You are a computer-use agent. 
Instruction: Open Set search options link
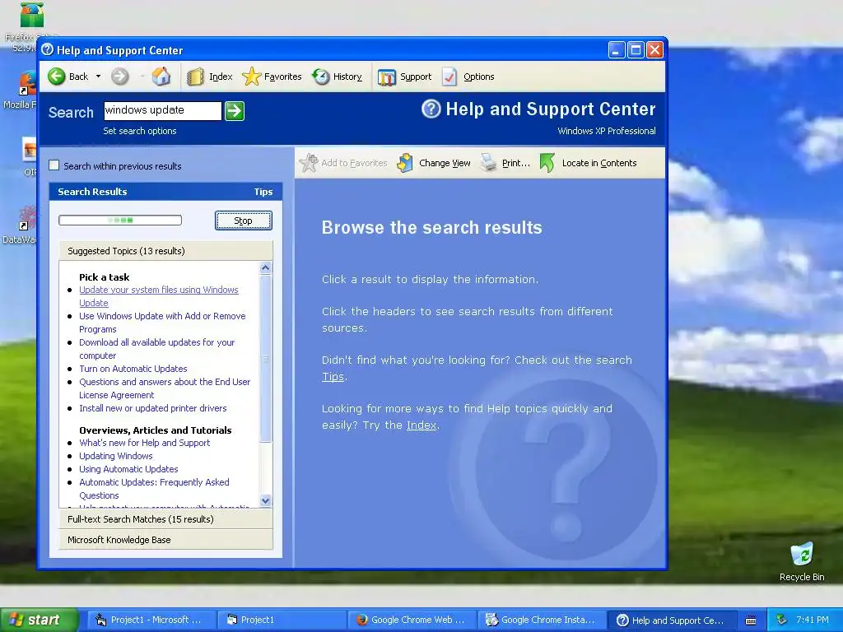click(x=140, y=131)
